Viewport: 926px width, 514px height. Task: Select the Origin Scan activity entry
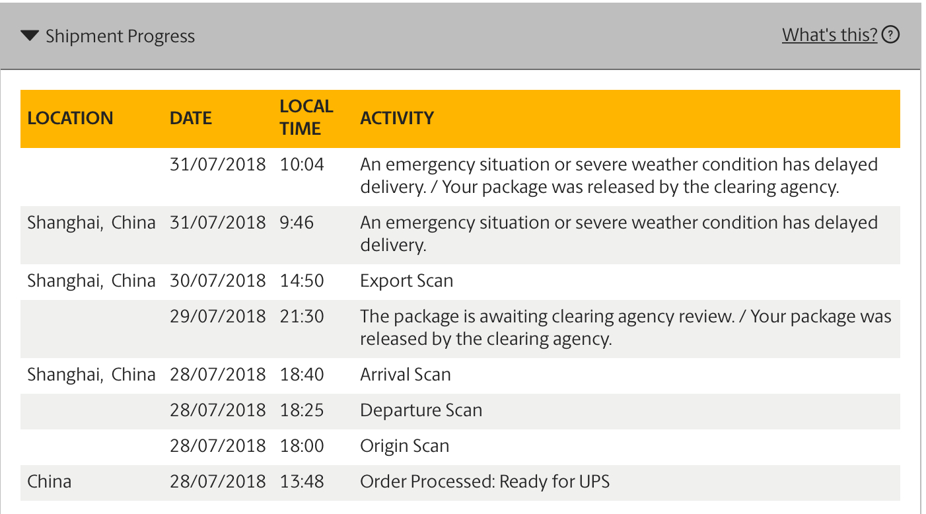405,446
